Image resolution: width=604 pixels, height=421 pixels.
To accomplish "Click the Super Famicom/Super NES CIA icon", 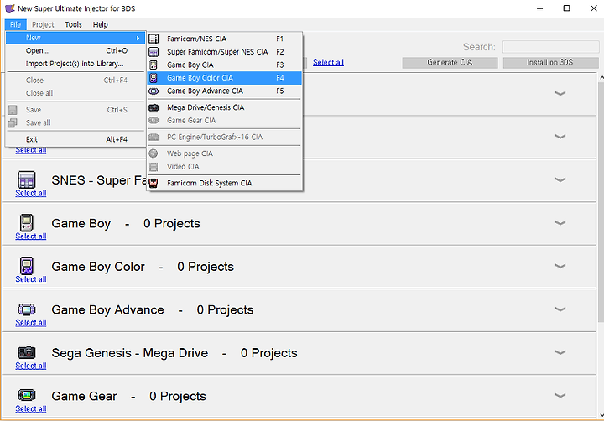I will pos(154,52).
